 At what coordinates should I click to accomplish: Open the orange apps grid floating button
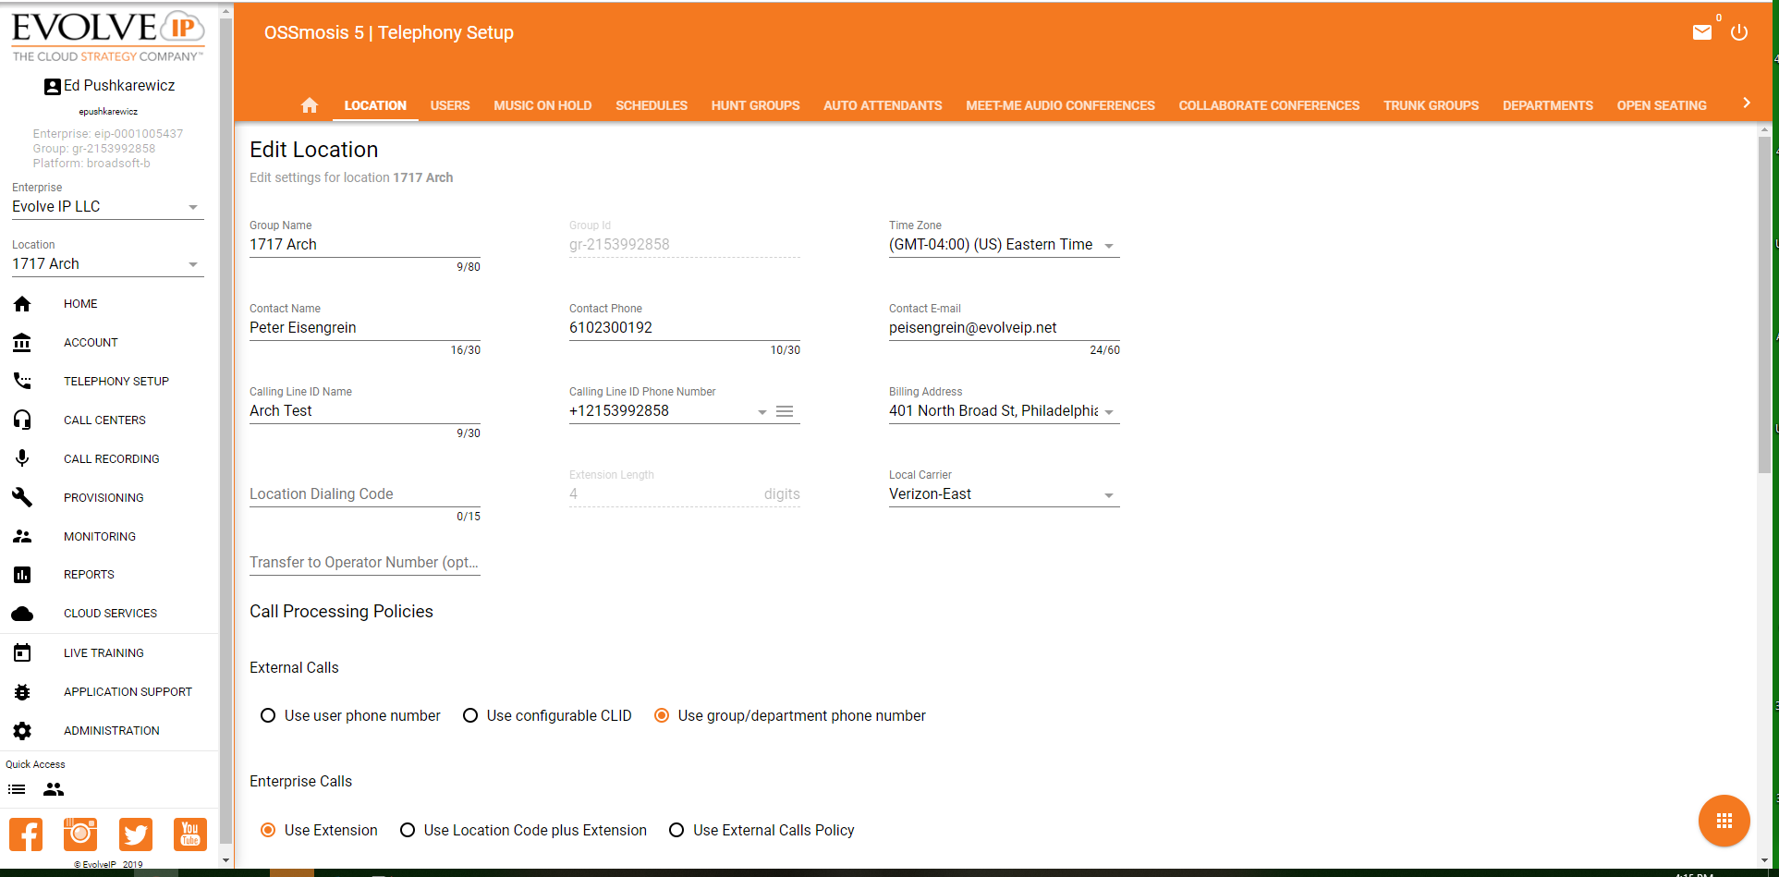pyautogui.click(x=1724, y=821)
